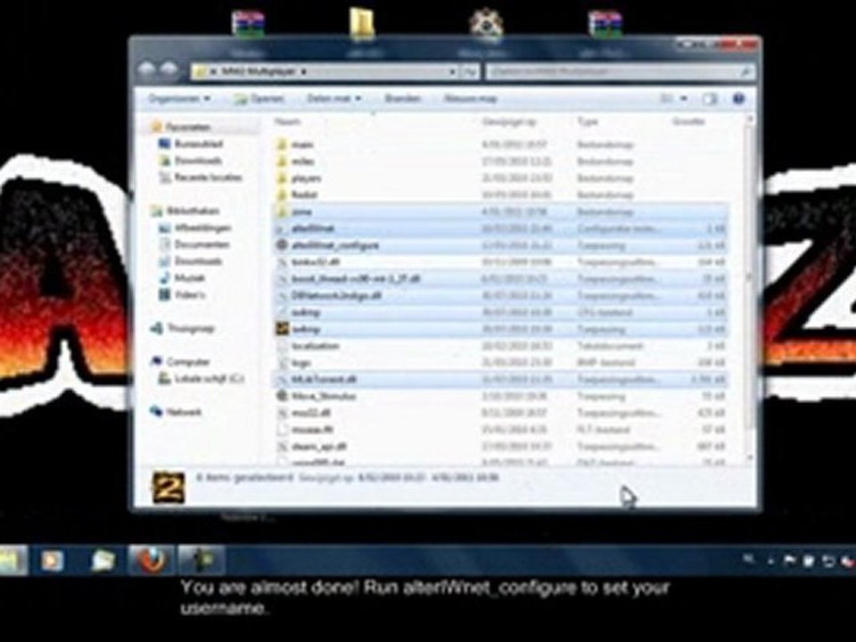Screen dimensions: 856x642
Task: Sort by the Grootte column header
Action: coord(689,122)
